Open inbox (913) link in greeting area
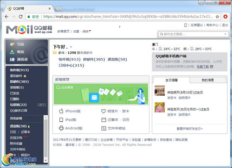 (x=70, y=59)
